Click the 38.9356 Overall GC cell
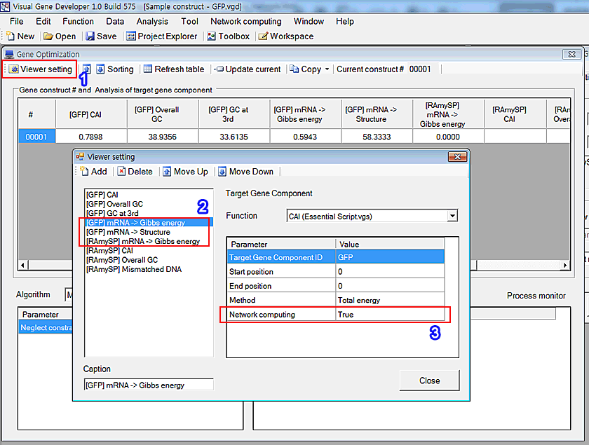This screenshot has width=589, height=445. [163, 137]
